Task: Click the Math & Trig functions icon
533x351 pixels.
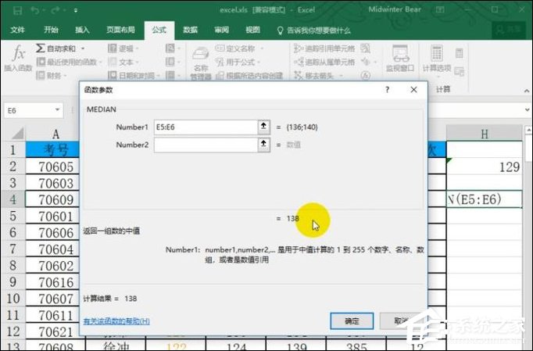Action: click(170, 62)
